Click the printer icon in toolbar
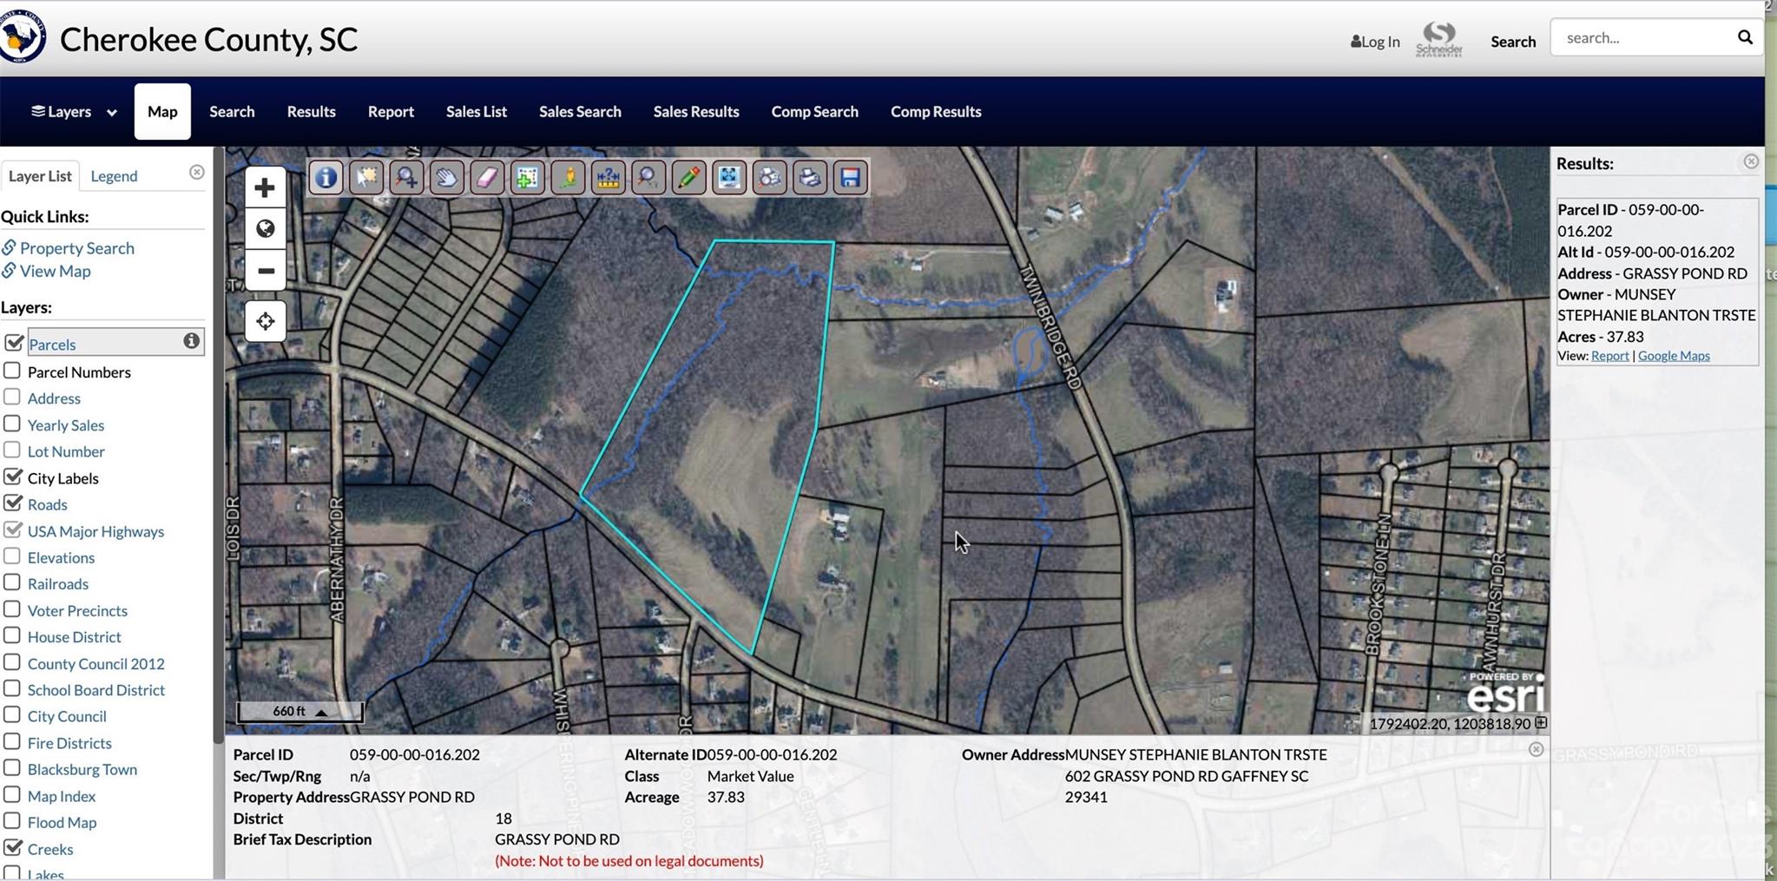The image size is (1777, 881). [x=810, y=178]
